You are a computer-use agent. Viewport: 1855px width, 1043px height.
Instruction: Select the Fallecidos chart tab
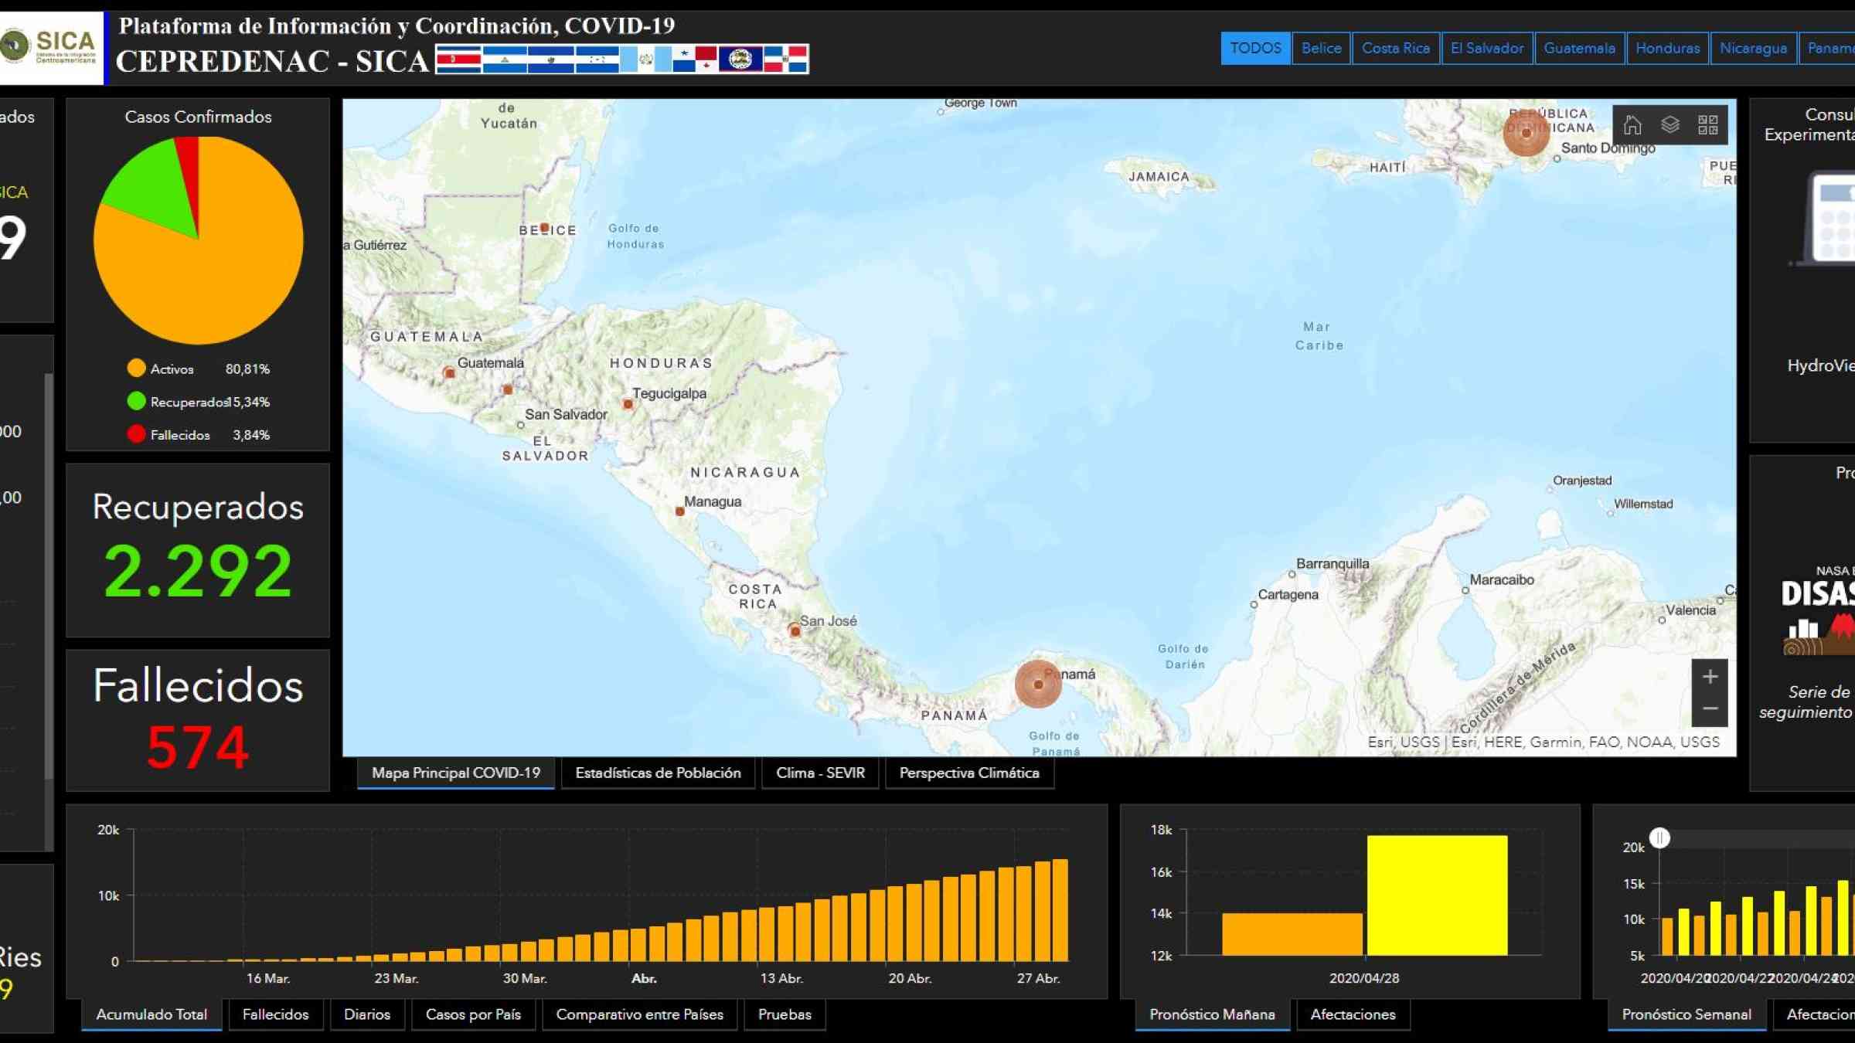click(275, 1014)
